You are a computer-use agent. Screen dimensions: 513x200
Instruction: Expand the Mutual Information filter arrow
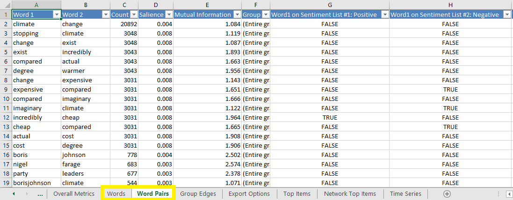(237, 14)
